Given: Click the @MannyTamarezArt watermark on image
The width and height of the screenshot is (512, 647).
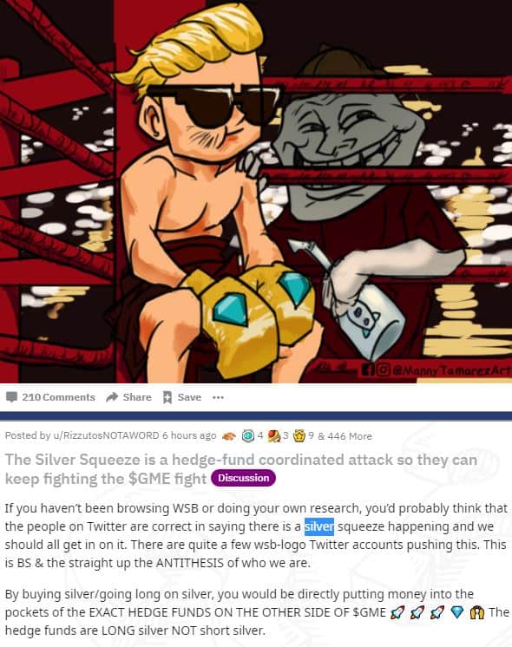Looking at the screenshot, I should (452, 370).
